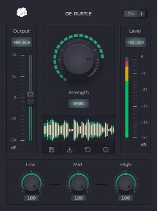Screen dimensions: 158x211
Task: Select the Low band 100 value field
Action: pos(32,198)
